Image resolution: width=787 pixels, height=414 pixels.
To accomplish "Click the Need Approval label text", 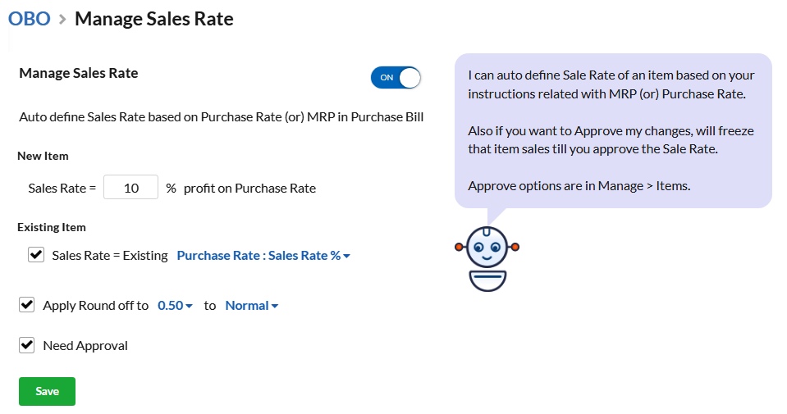I will (85, 346).
